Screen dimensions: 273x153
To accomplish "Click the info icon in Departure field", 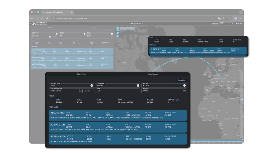I will (x=138, y=86).
